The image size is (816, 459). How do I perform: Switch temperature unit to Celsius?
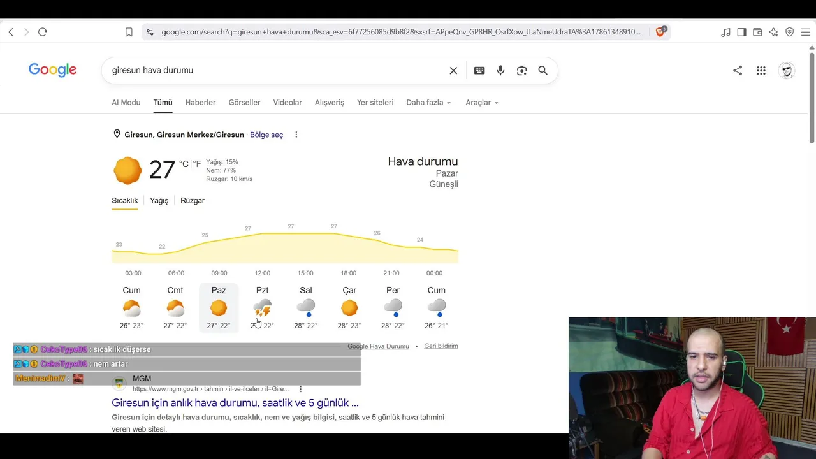pyautogui.click(x=184, y=164)
